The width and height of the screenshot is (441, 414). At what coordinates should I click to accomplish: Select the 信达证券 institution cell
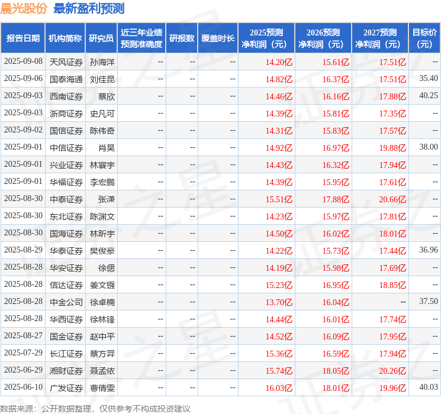[66, 285]
